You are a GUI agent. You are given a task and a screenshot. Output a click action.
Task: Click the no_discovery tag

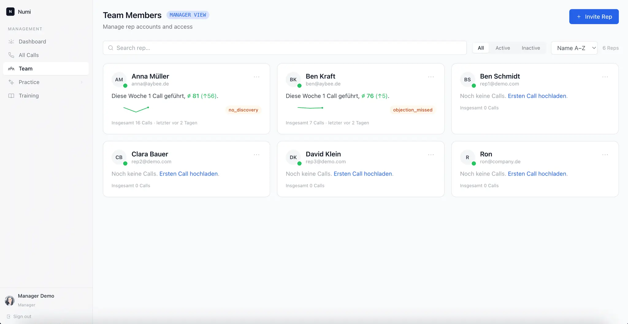(x=243, y=110)
